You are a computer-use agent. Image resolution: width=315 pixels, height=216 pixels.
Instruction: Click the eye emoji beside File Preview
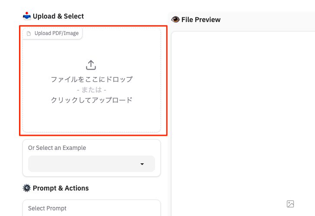[175, 19]
